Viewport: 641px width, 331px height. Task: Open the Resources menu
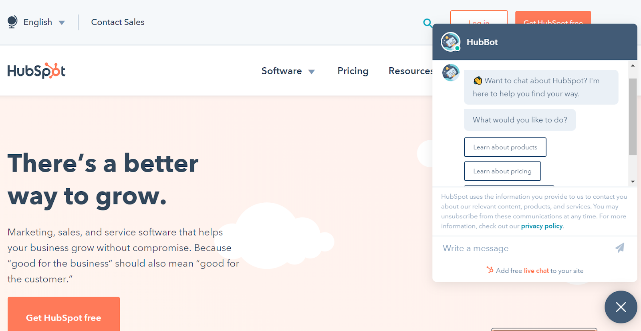411,71
